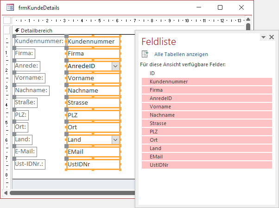
Task: Select the Kundennummer: label control
Action: click(x=39, y=41)
